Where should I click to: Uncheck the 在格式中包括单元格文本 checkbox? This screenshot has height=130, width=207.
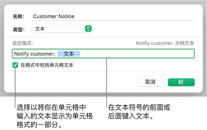[x=15, y=65]
